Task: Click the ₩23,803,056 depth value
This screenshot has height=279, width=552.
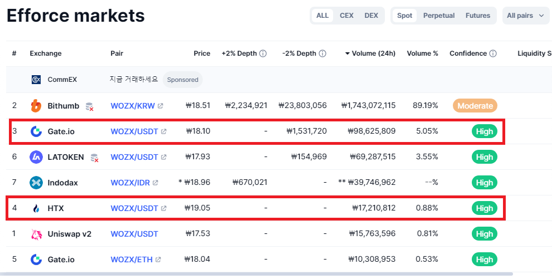Action: coord(302,106)
